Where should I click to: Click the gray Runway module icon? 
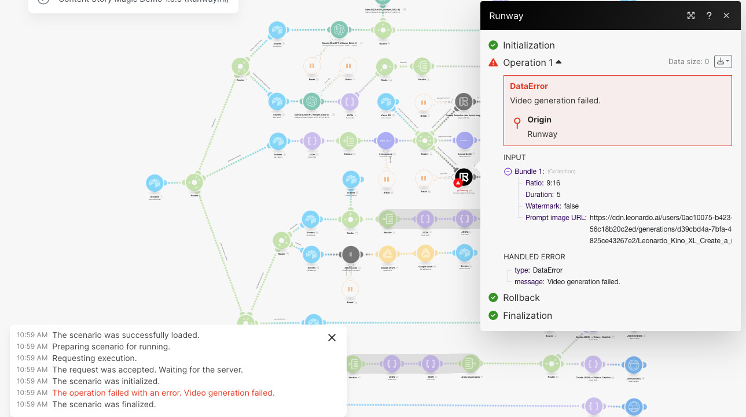click(464, 102)
